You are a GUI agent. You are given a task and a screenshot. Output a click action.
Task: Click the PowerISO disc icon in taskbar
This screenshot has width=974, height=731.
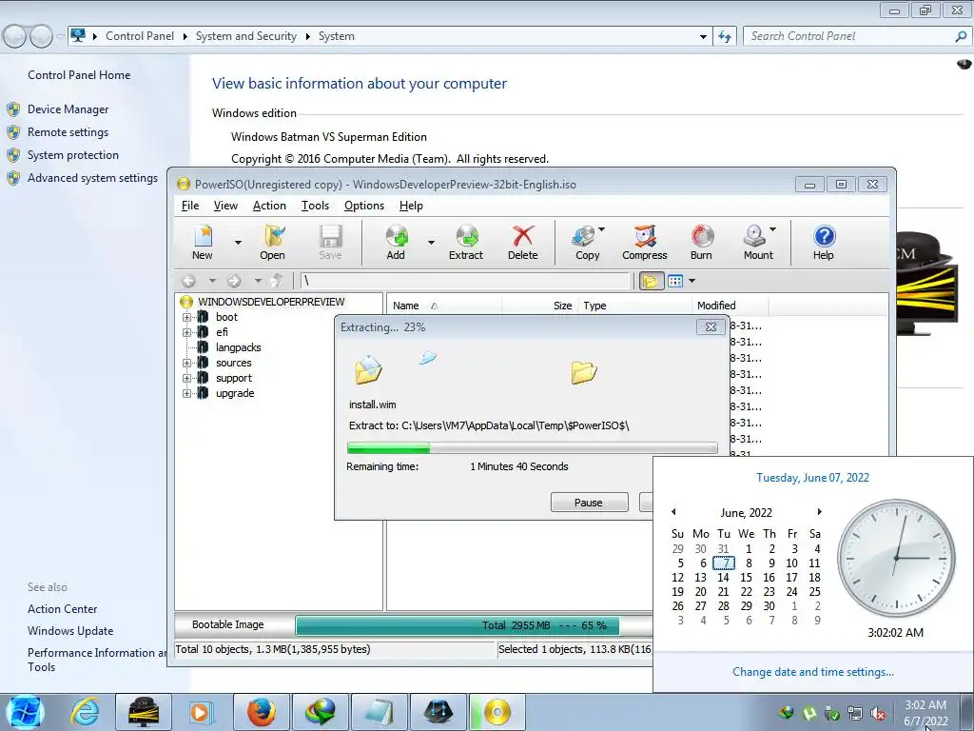coord(497,712)
